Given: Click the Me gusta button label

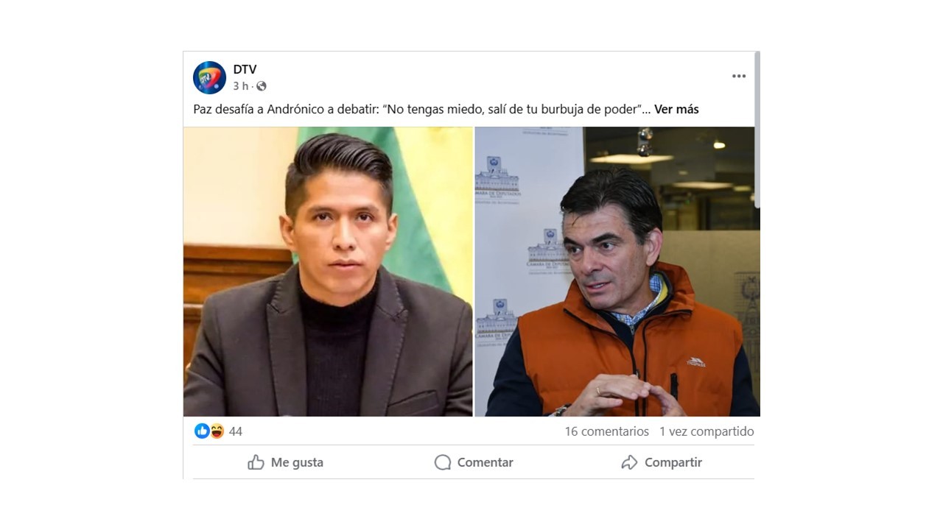Looking at the screenshot, I should coord(297,462).
